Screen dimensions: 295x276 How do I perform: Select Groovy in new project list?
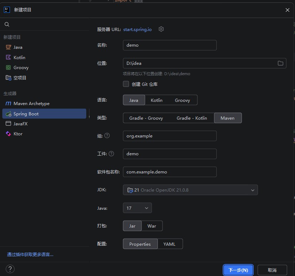coord(44,68)
